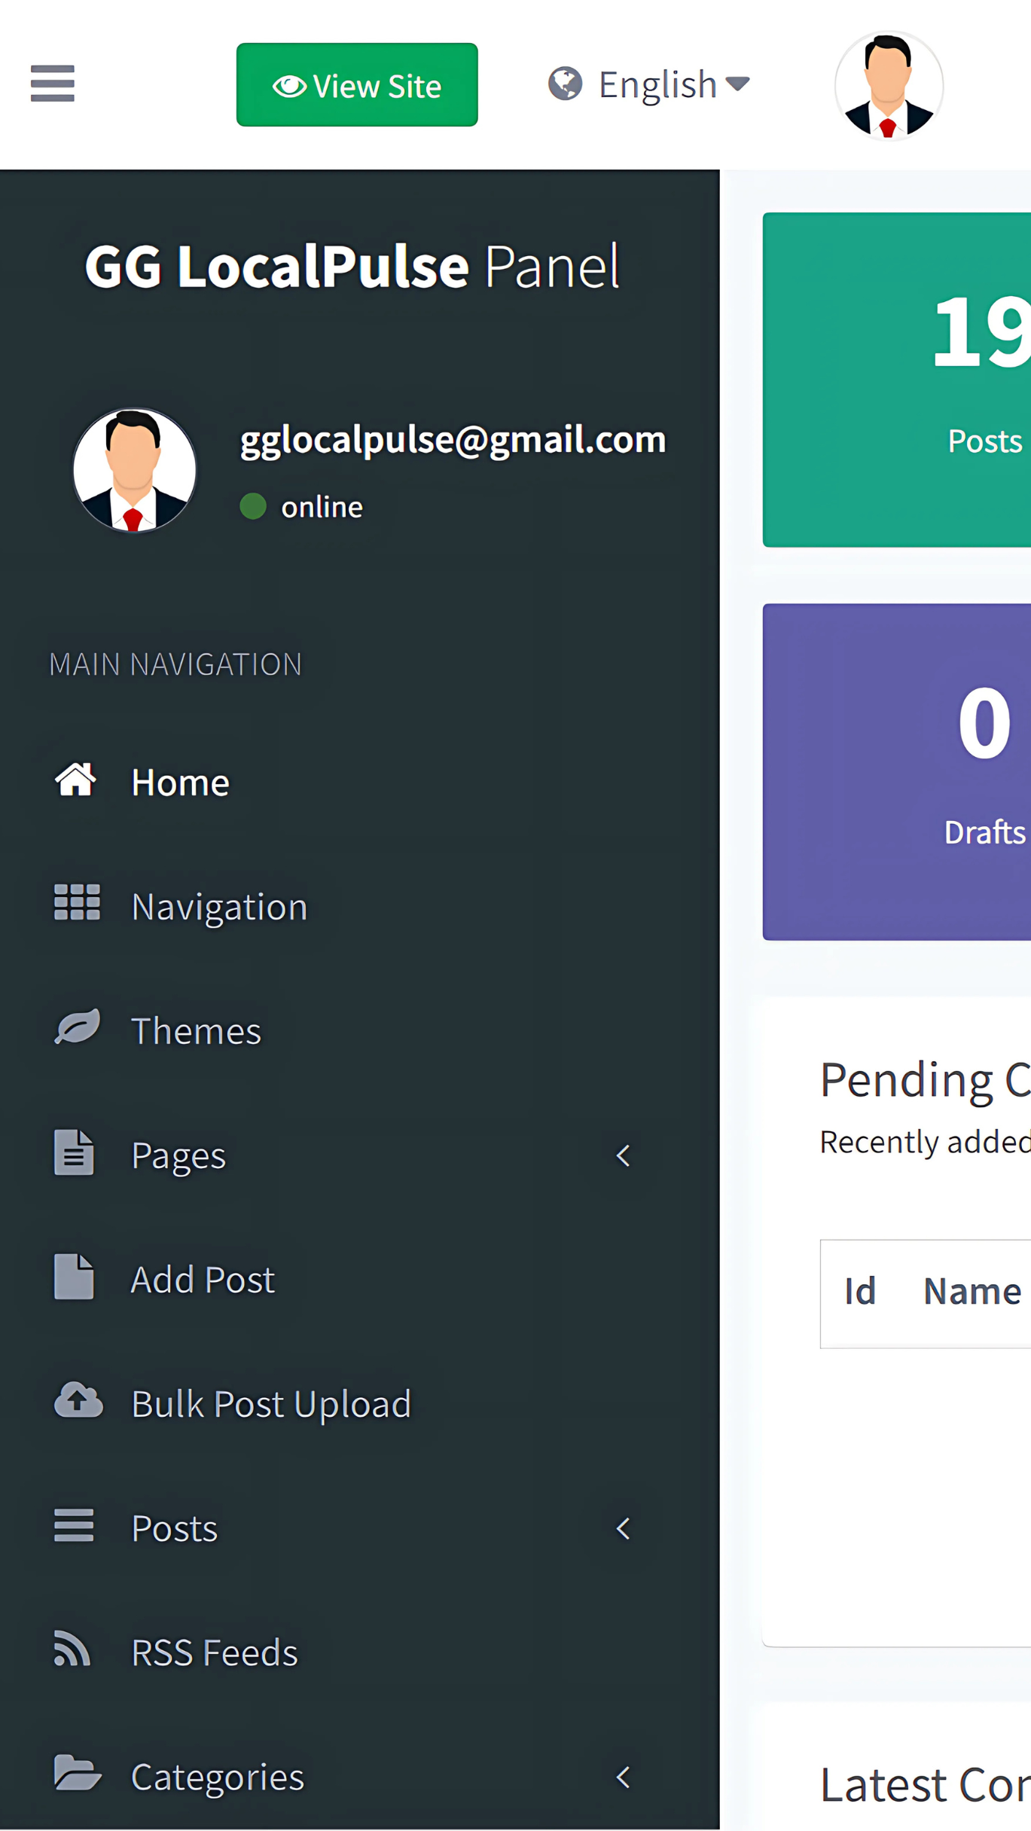The height and width of the screenshot is (1831, 1031).
Task: Toggle the hamburger sidebar menu
Action: (52, 83)
